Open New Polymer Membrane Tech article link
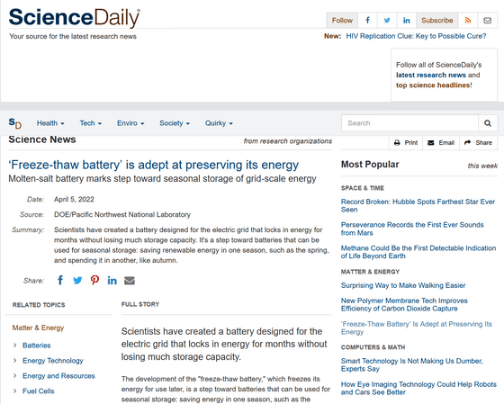 coord(404,304)
